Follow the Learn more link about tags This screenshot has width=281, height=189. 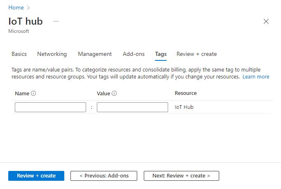(256, 77)
